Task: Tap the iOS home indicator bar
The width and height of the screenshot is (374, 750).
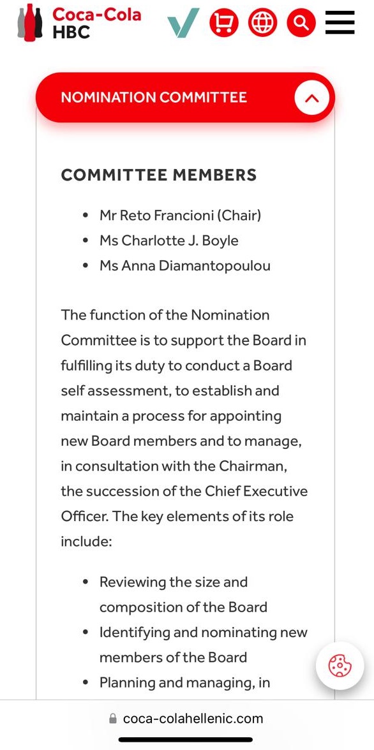Action: pos(186,740)
